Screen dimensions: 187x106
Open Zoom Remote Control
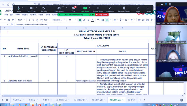[124, 9]
